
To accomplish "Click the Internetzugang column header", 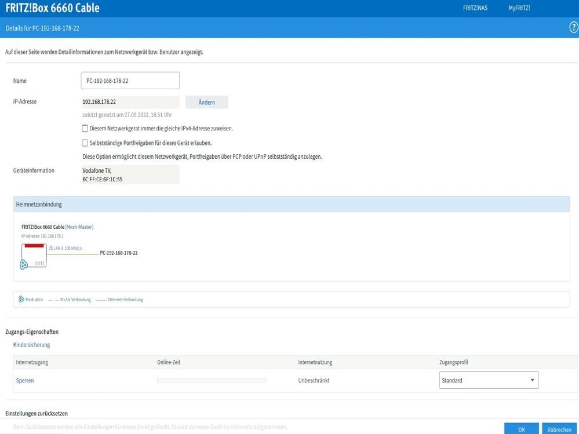I will tap(32, 362).
